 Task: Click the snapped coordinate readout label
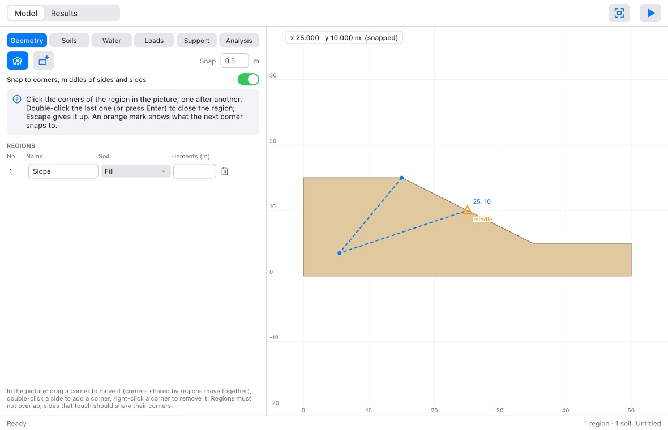(344, 38)
